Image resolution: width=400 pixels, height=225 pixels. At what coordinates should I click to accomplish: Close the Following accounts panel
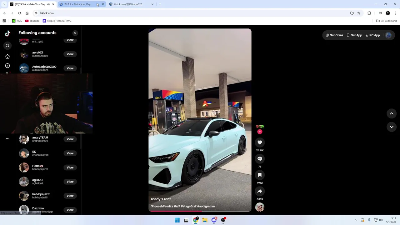click(x=75, y=33)
